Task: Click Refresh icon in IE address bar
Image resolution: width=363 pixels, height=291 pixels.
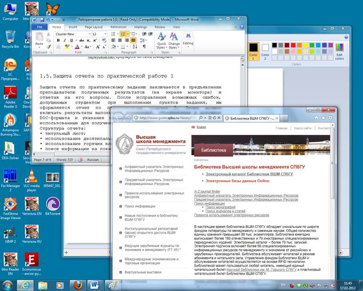Action: click(215, 118)
